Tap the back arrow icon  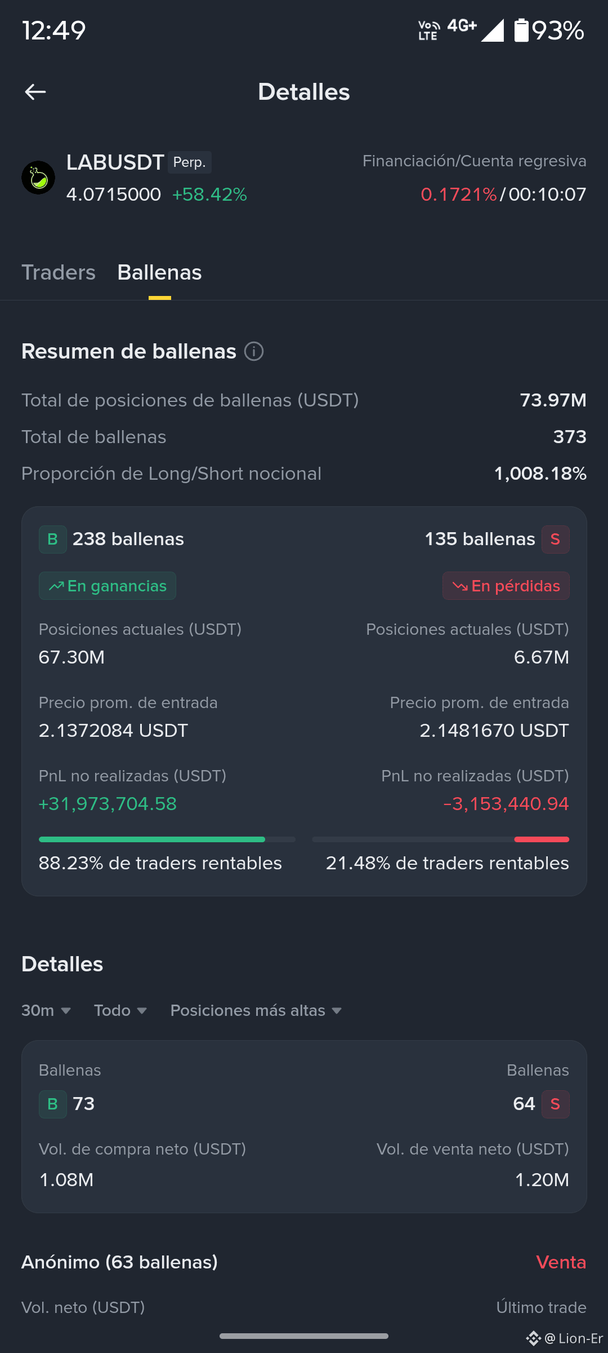[35, 92]
